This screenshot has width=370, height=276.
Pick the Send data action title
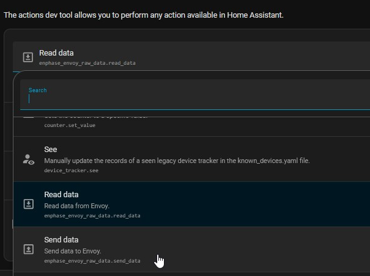click(61, 239)
